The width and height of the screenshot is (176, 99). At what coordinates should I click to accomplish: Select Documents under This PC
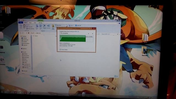coord(26,56)
